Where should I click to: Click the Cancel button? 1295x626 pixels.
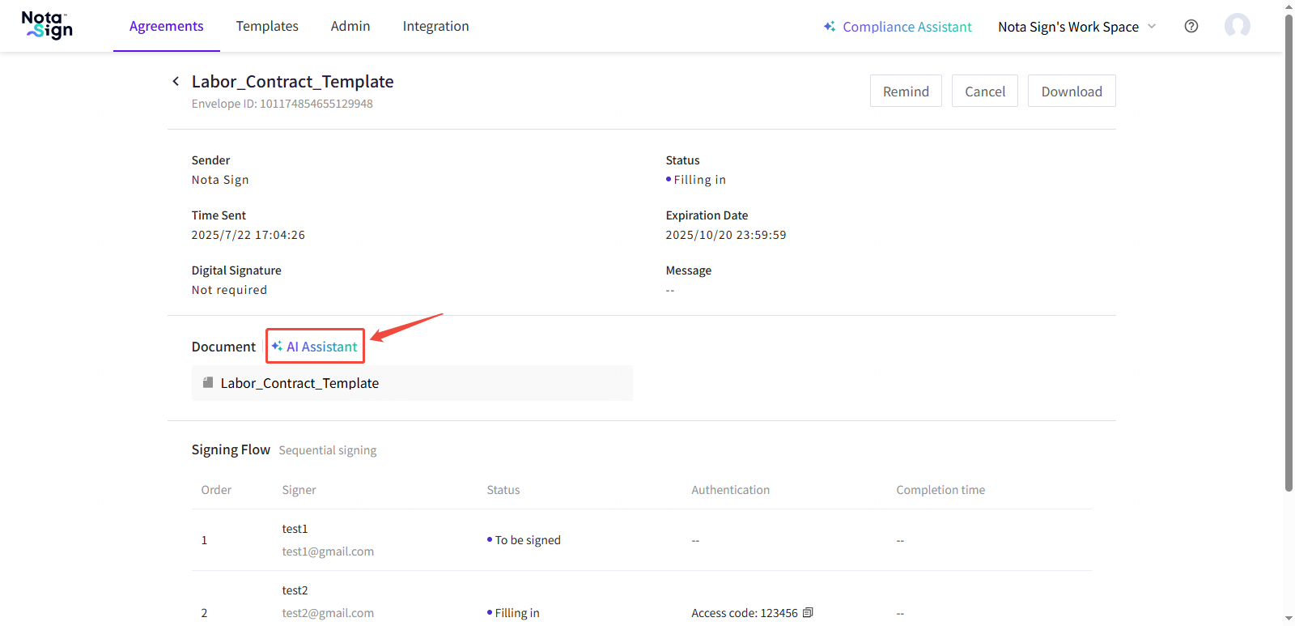click(x=984, y=92)
